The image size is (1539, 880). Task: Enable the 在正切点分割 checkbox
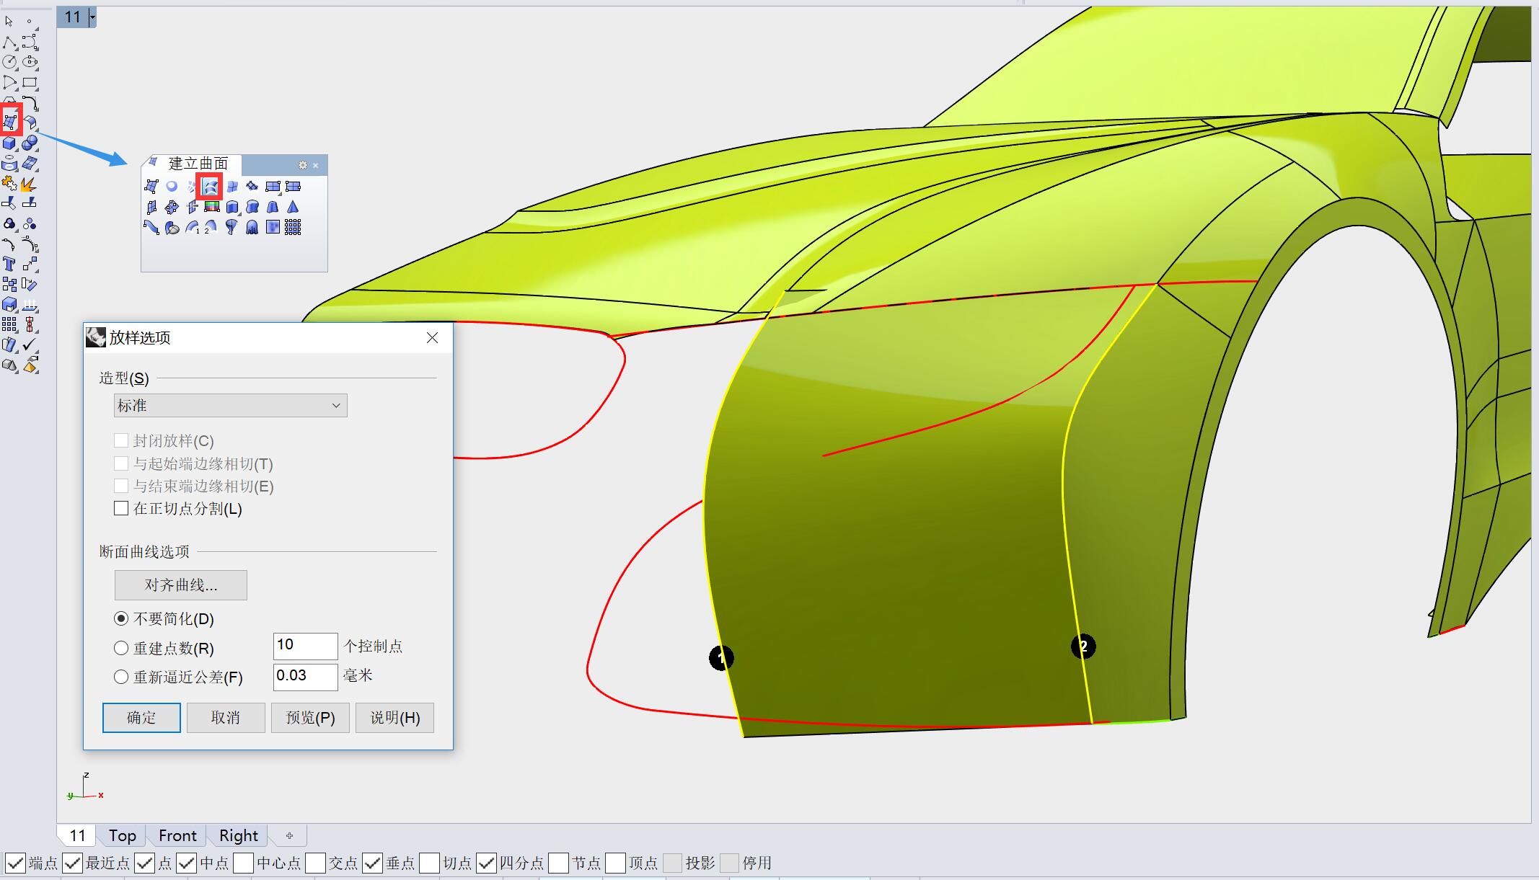click(121, 508)
